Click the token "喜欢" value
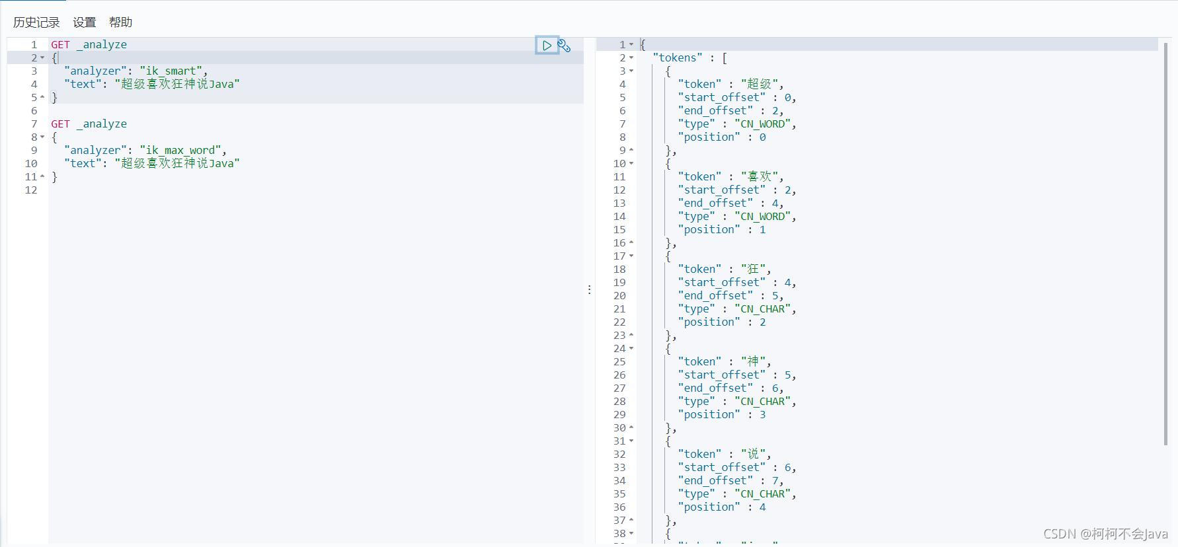 point(759,177)
